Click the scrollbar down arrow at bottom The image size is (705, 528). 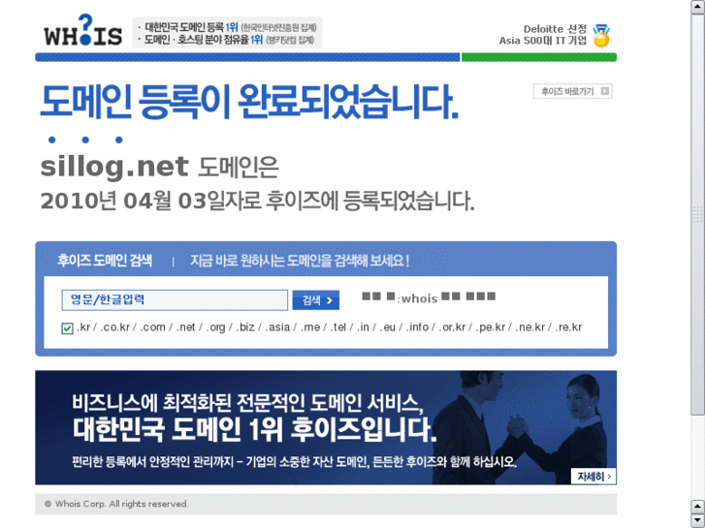click(x=698, y=520)
